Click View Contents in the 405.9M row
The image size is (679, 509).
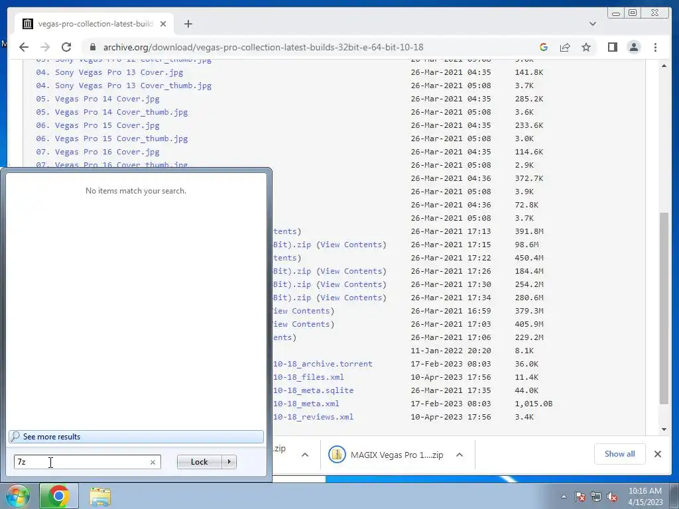(302, 324)
